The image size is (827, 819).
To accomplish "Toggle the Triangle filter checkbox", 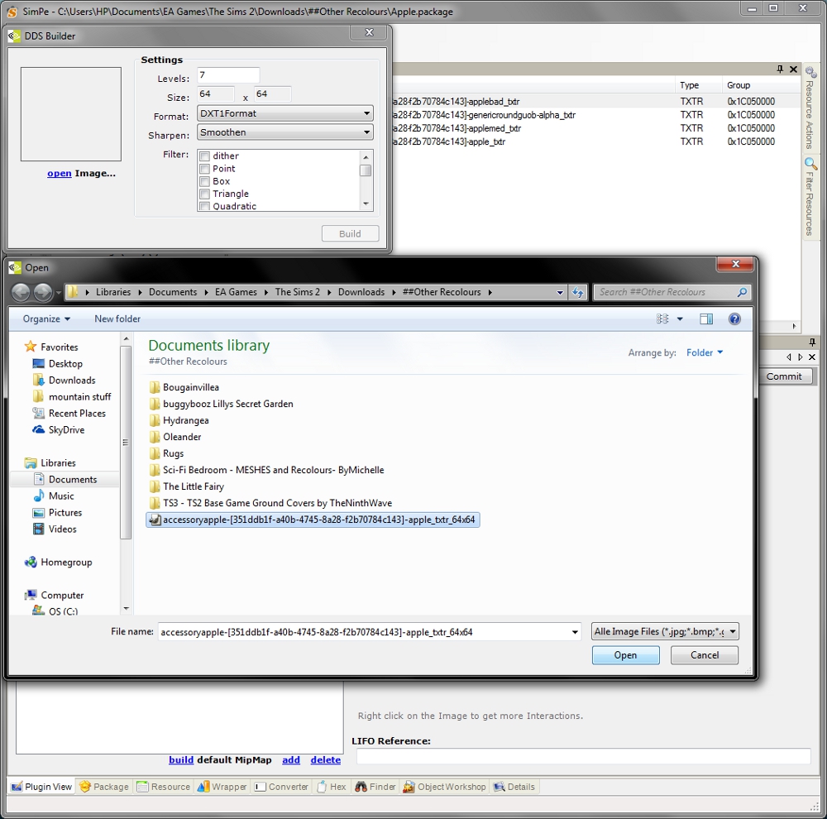I will pos(204,194).
